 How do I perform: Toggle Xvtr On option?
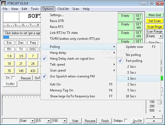pos(79,84)
